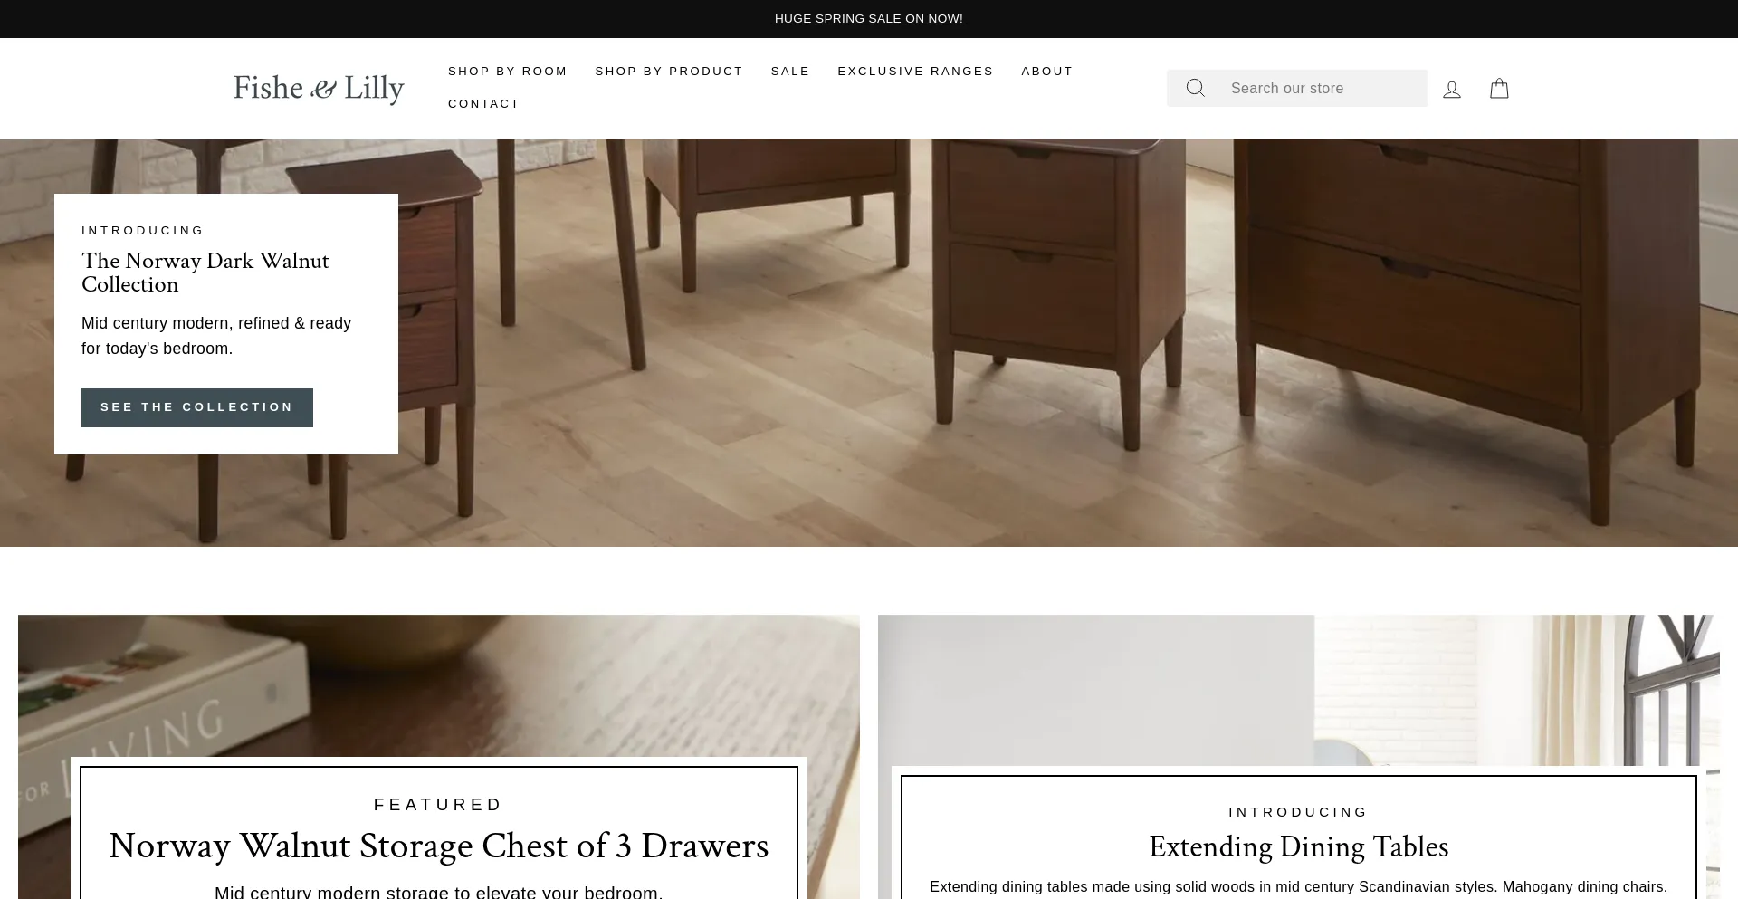
Task: Click the See The Collection button
Action: 197,407
